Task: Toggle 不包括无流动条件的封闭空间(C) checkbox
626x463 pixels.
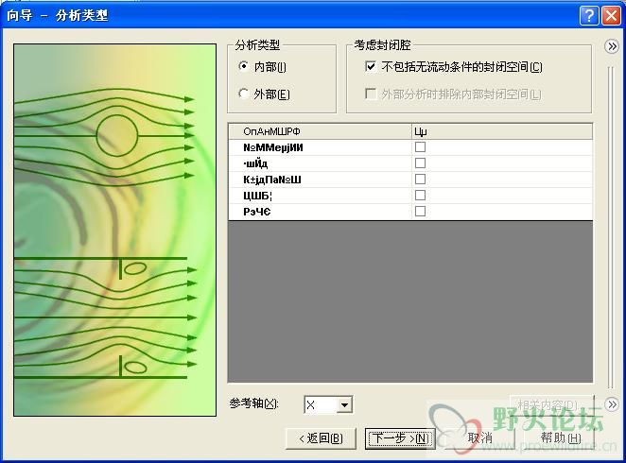Action: [371, 66]
